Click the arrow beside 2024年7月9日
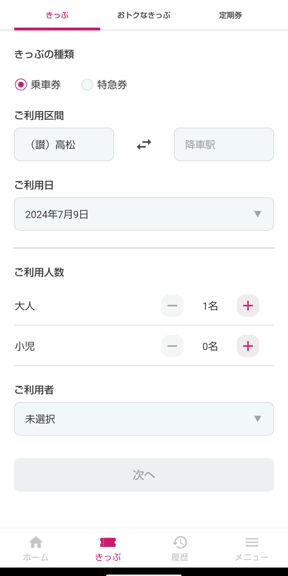The width and height of the screenshot is (288, 576). point(258,214)
